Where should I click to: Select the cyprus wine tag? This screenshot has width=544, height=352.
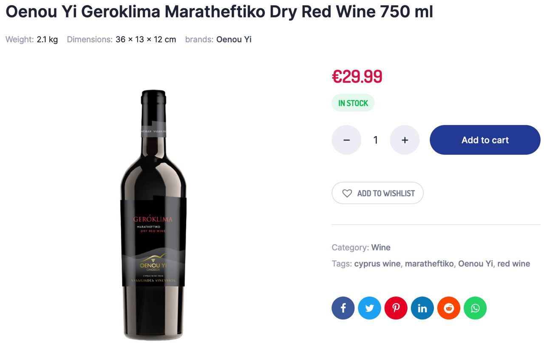(x=377, y=263)
